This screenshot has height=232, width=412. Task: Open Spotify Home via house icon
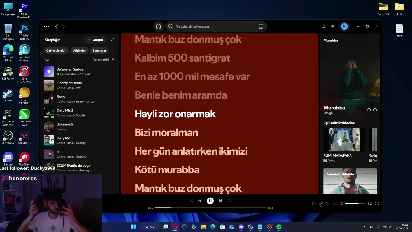[x=158, y=26]
